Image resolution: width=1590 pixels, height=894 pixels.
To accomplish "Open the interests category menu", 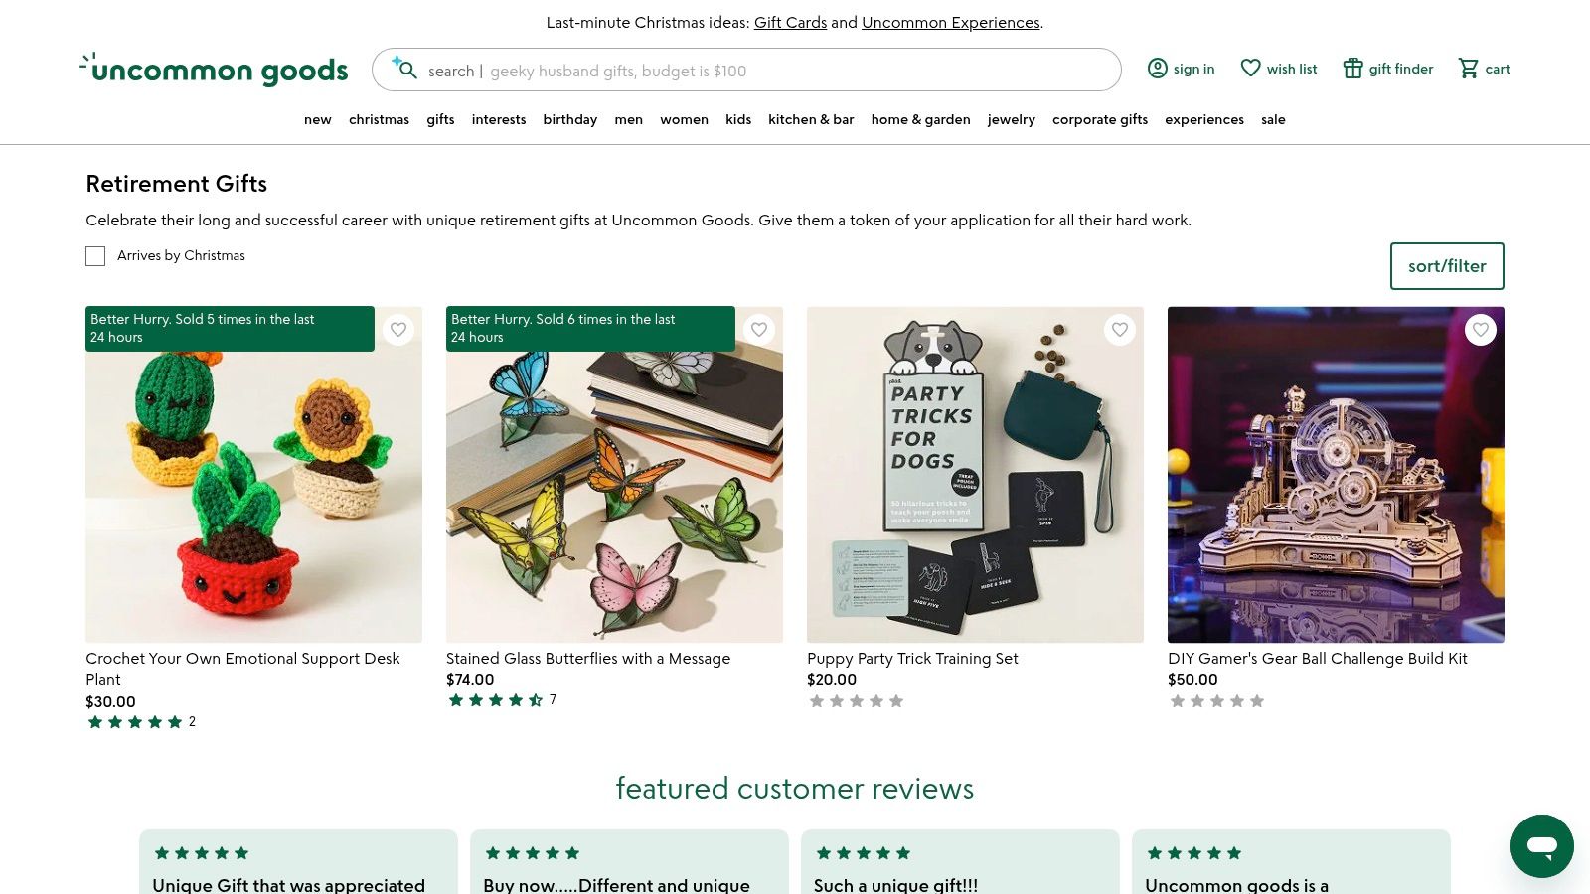I will (x=499, y=119).
